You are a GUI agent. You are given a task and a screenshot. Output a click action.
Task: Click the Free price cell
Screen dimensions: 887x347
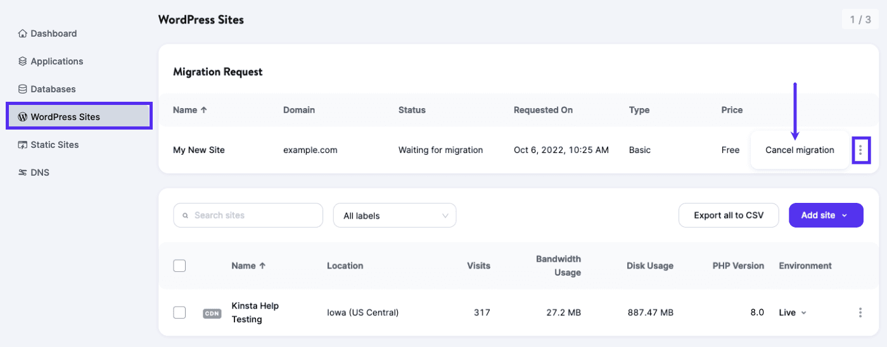[731, 150]
